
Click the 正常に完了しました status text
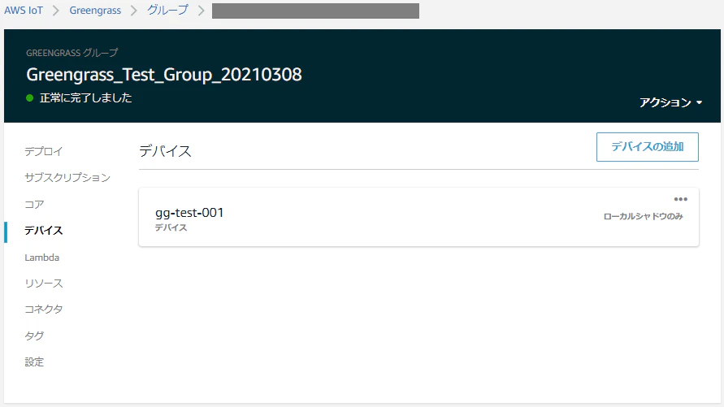click(86, 97)
